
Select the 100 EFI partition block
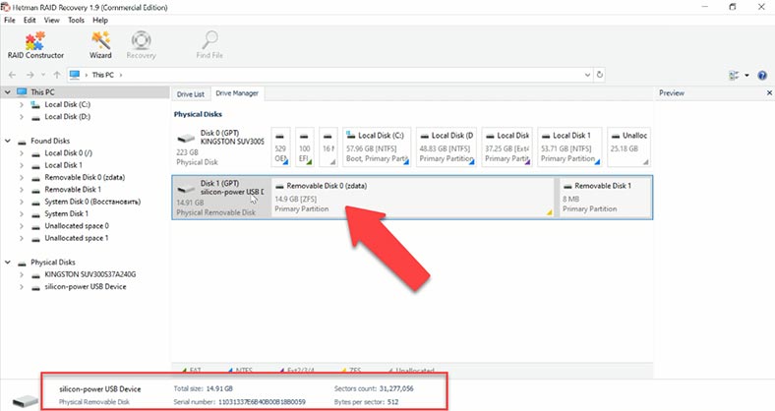[x=305, y=147]
